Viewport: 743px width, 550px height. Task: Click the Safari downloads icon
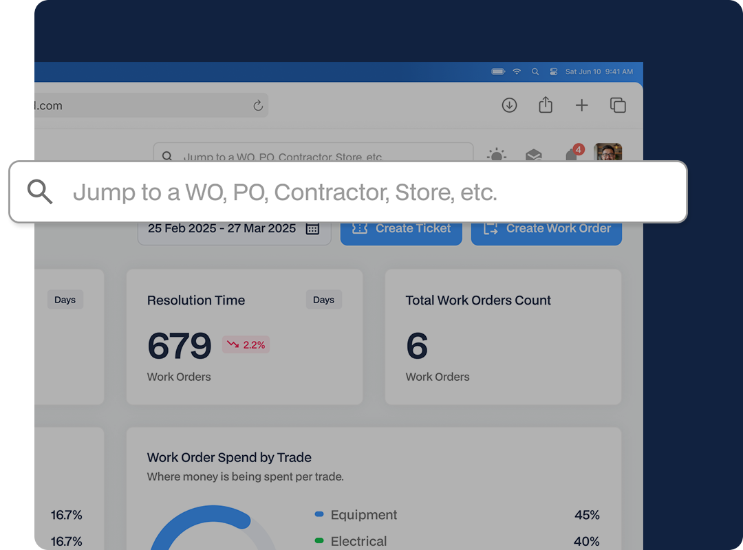509,105
